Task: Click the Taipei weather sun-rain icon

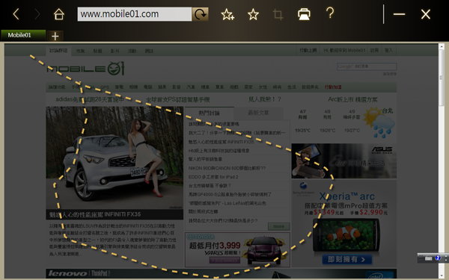Action: coord(379,122)
